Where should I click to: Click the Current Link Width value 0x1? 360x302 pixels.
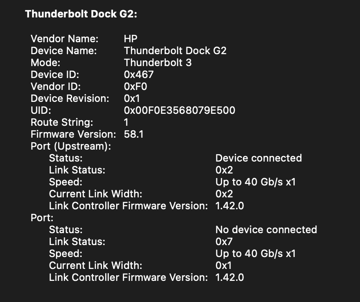(224, 265)
